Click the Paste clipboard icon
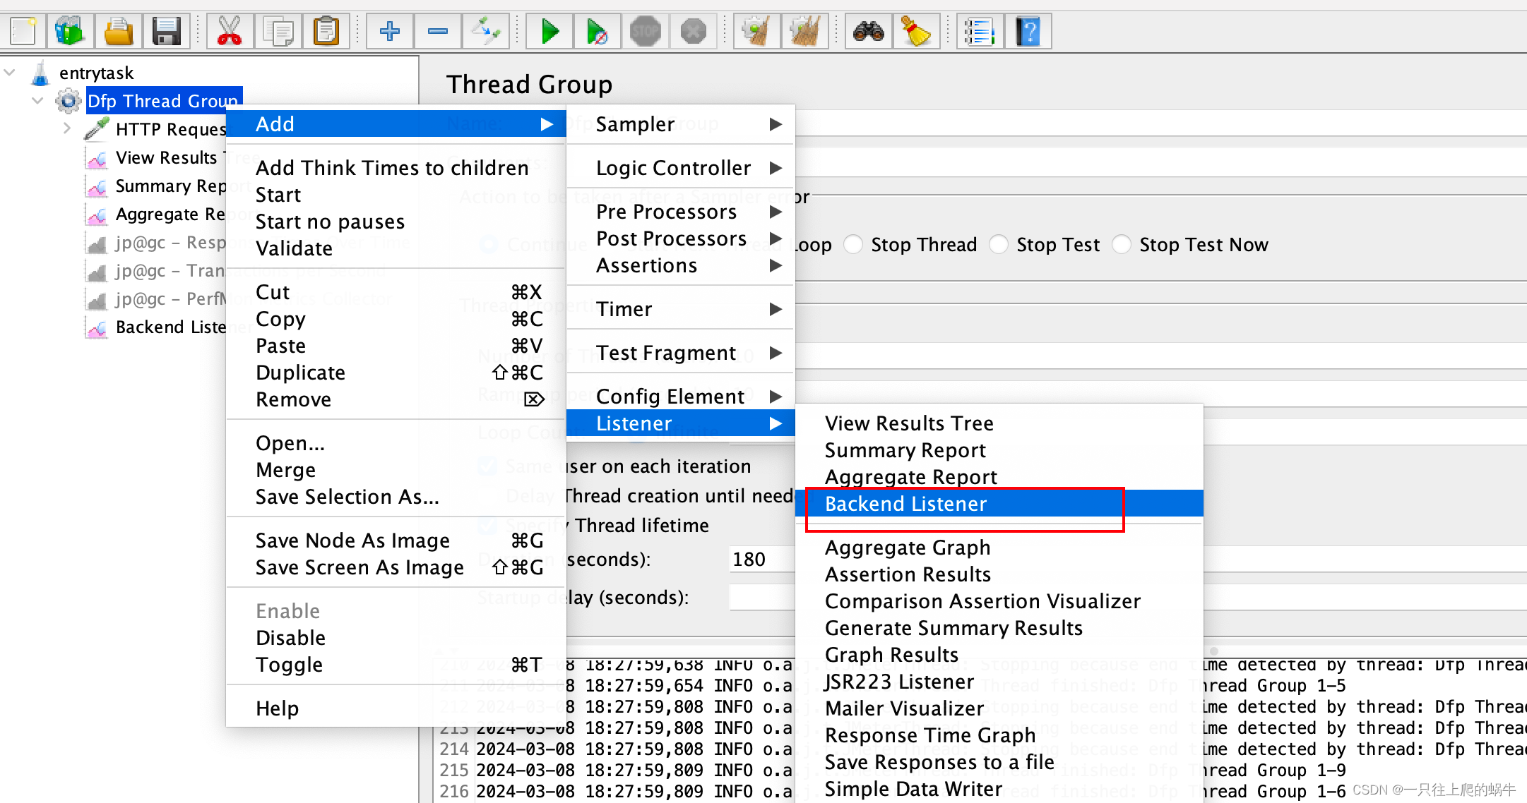The image size is (1527, 803). (326, 31)
